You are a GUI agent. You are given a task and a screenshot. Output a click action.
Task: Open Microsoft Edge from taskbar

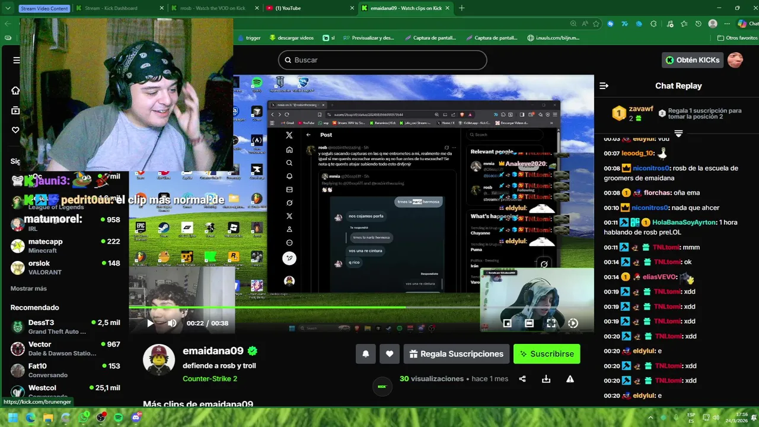tap(31, 418)
